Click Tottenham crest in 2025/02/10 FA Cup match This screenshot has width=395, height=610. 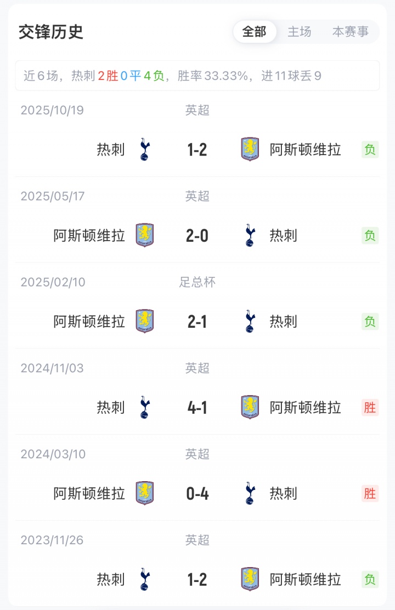pos(250,321)
